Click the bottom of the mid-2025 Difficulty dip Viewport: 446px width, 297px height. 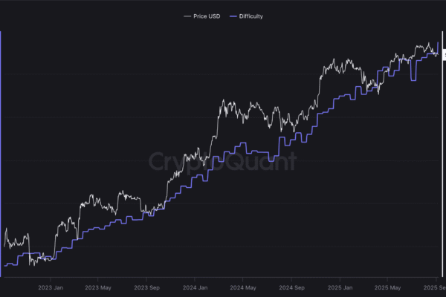click(413, 81)
